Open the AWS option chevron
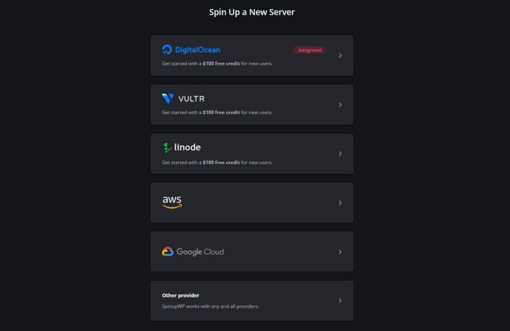 [x=340, y=203]
